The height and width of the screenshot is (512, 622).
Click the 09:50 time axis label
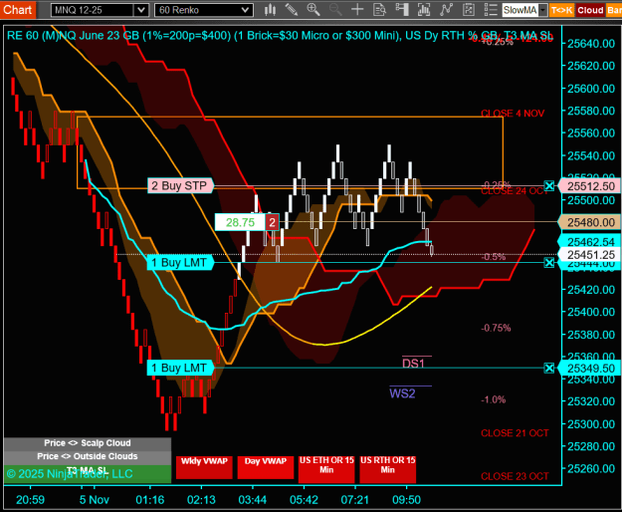(x=406, y=500)
